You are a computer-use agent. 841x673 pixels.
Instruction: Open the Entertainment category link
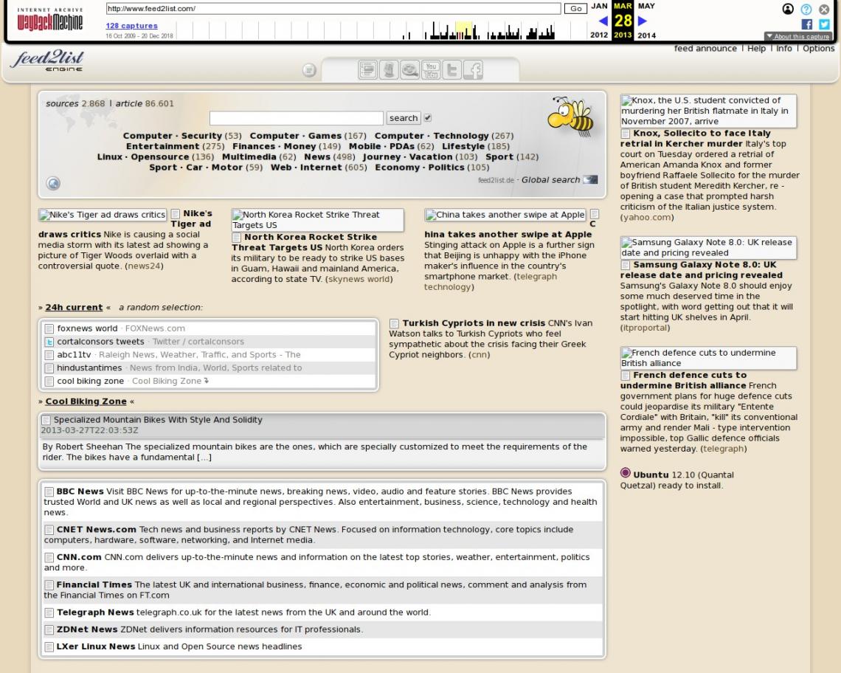[x=162, y=147]
